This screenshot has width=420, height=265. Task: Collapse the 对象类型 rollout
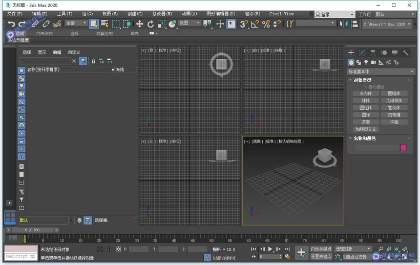350,80
